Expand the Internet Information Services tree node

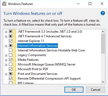(6, 46)
